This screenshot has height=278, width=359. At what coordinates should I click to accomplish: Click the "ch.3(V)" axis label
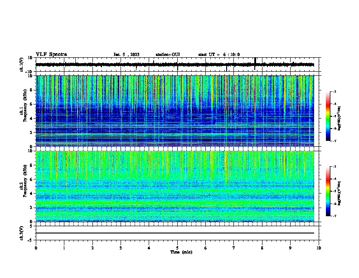click(22, 233)
